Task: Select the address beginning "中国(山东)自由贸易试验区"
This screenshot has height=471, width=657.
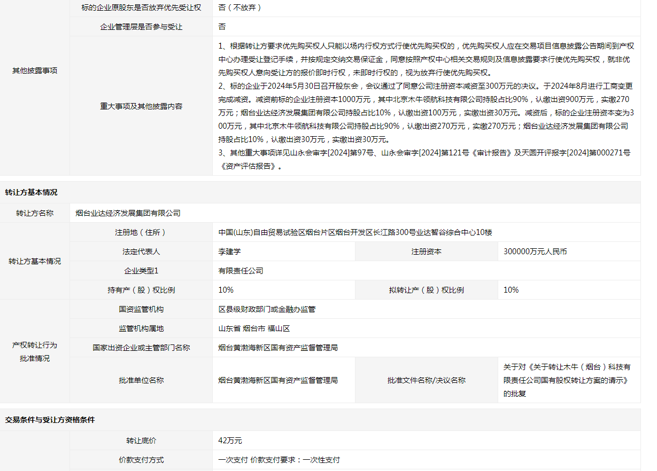Action: [355, 232]
